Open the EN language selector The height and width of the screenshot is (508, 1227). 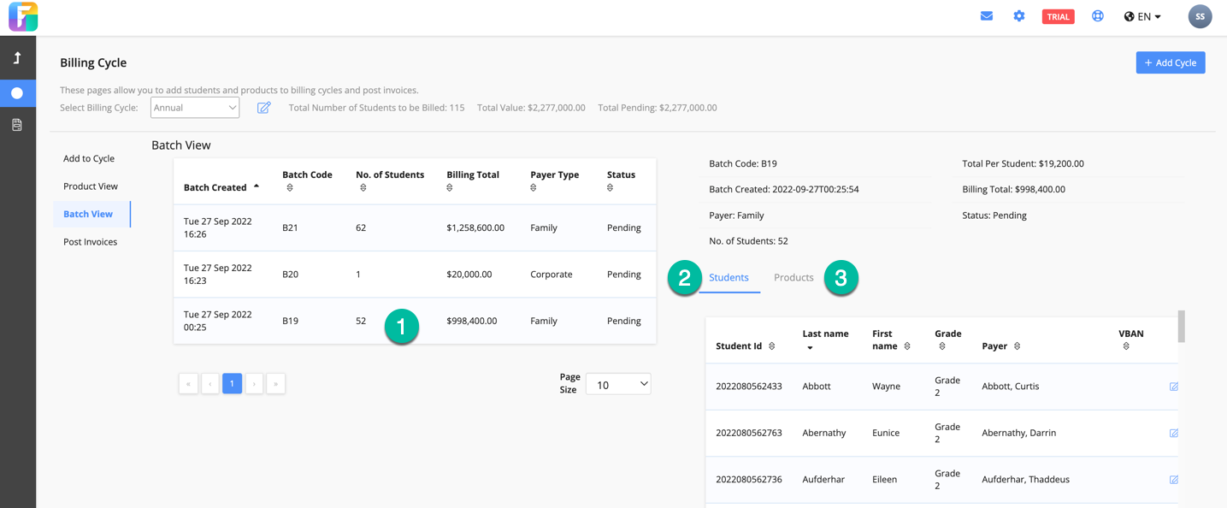(x=1142, y=16)
